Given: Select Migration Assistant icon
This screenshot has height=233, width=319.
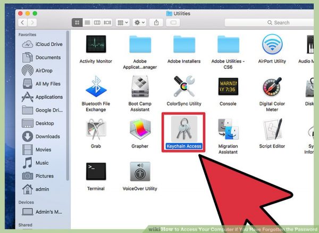Looking at the screenshot, I should [x=228, y=129].
